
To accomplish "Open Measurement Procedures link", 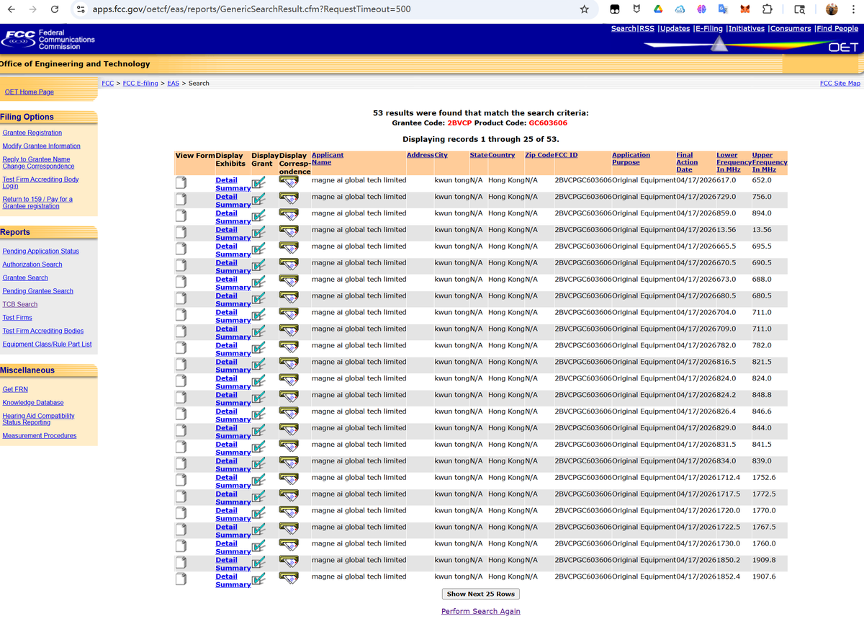I will click(40, 436).
